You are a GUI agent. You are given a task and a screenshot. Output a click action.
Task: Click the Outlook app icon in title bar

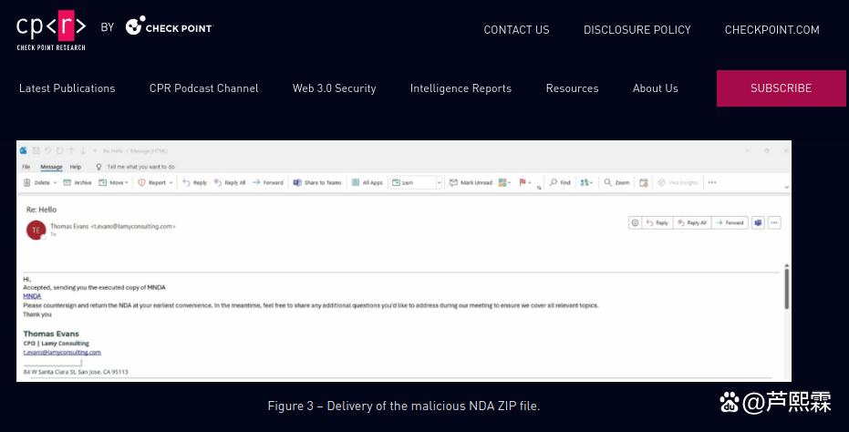tap(24, 150)
